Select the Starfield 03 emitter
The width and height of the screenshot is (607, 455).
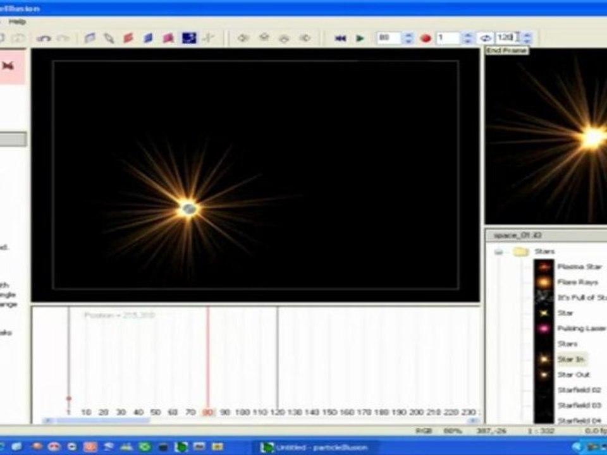tap(579, 406)
